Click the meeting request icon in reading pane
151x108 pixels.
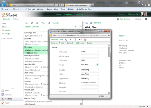pyautogui.click(x=91, y=23)
